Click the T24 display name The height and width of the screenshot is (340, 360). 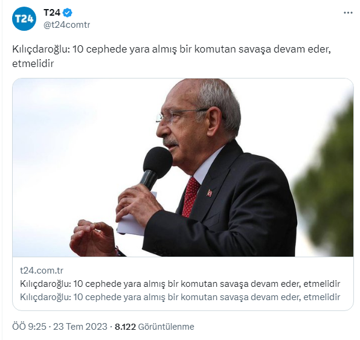(52, 13)
